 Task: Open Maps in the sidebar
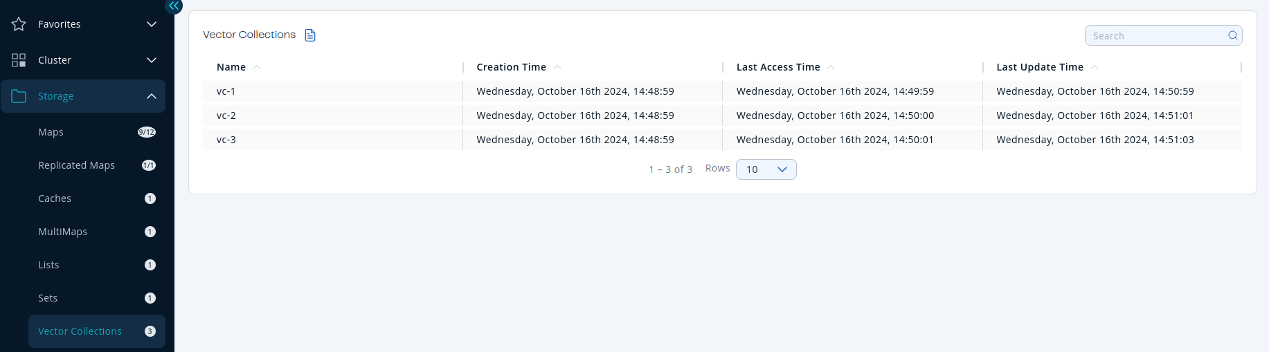point(51,132)
